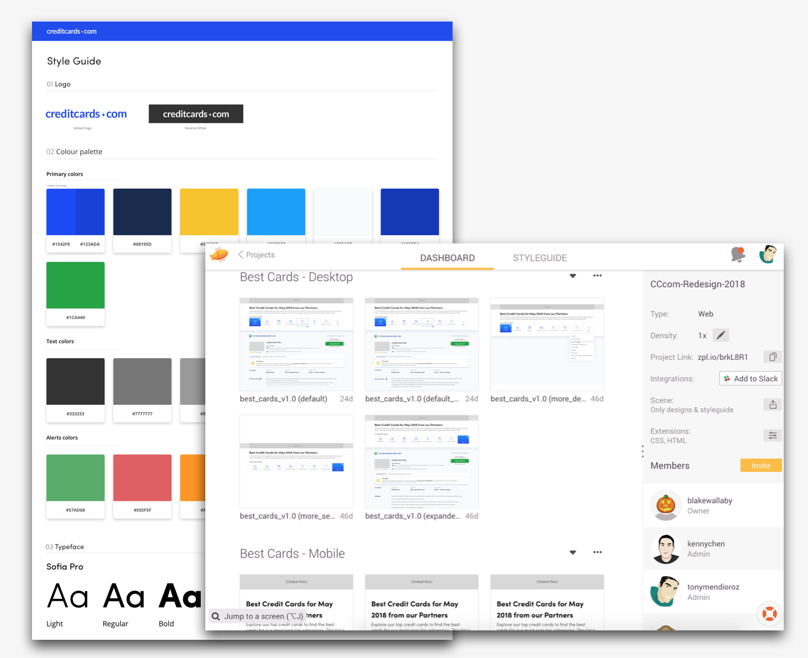Collapse the Best Cards - Desktop section
The width and height of the screenshot is (808, 658).
[573, 275]
